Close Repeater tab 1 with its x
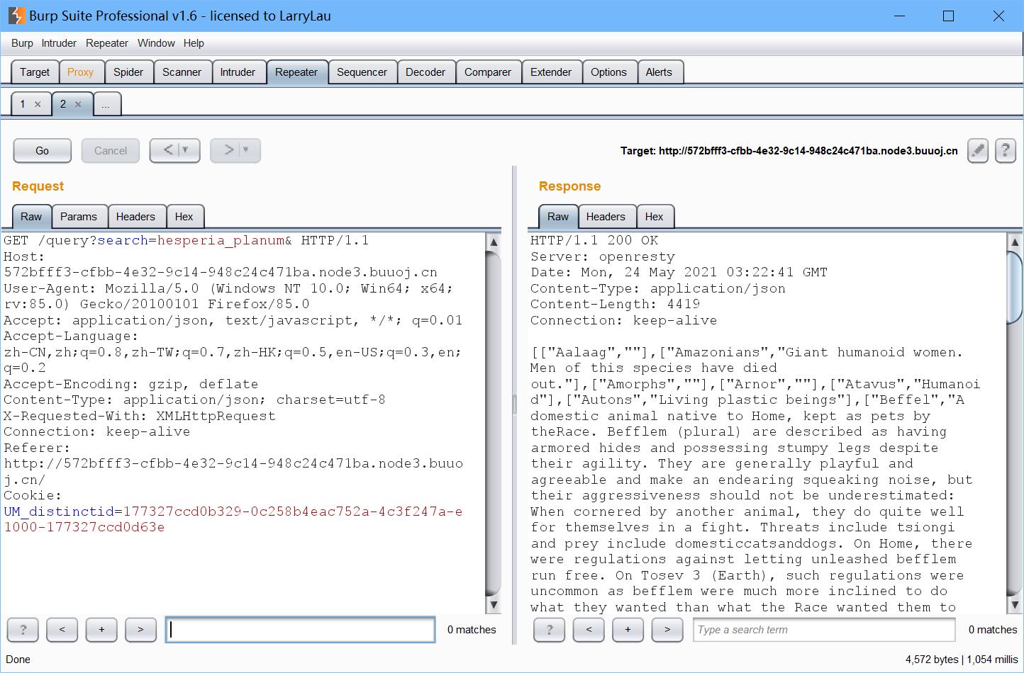 click(x=38, y=104)
